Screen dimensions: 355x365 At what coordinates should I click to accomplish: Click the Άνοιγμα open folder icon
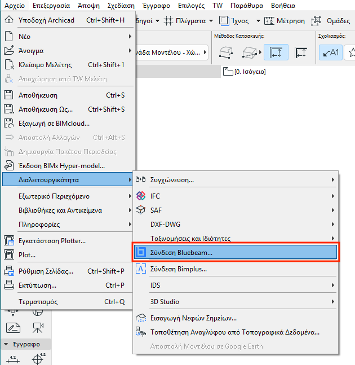(x=9, y=50)
